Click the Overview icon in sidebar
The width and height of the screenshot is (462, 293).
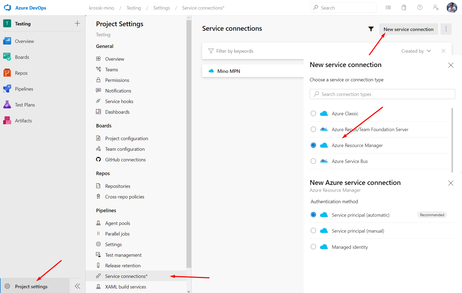[7, 41]
